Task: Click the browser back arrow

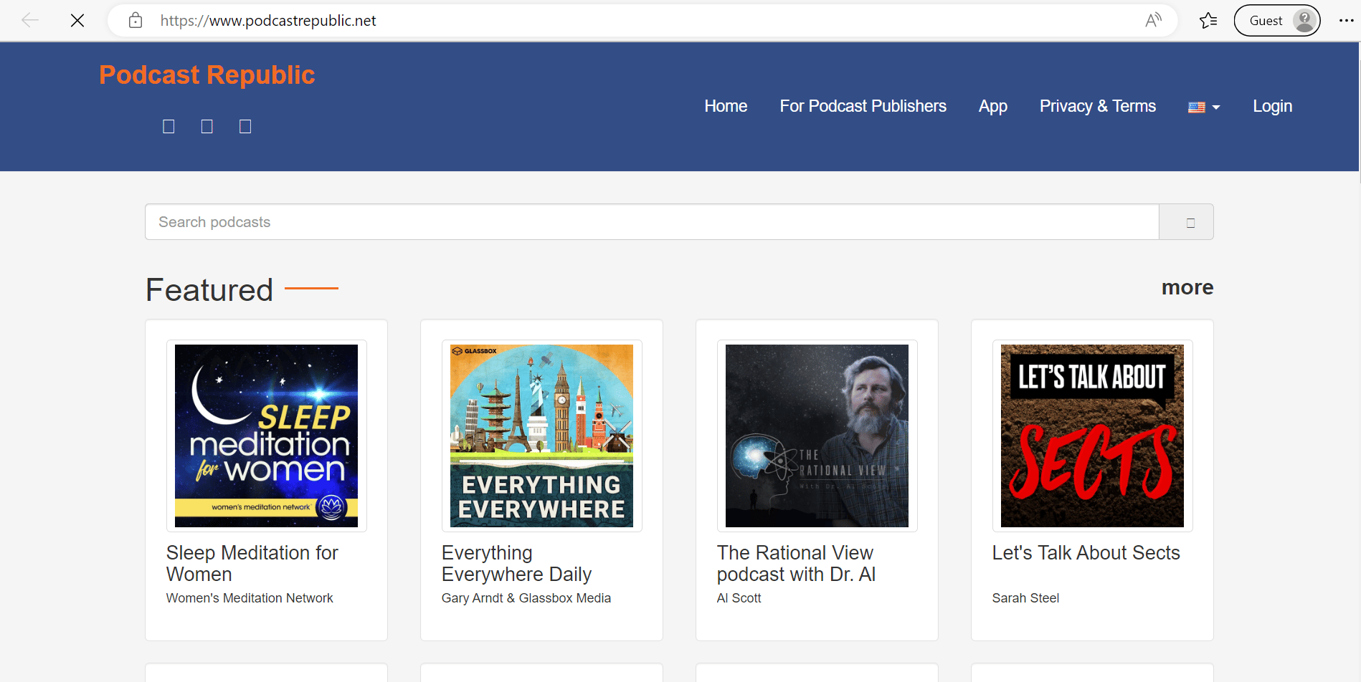Action: [30, 21]
